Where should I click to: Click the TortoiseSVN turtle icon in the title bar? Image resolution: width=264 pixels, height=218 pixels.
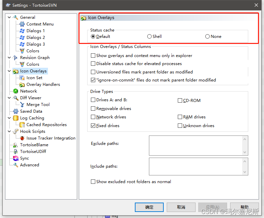point(8,5)
